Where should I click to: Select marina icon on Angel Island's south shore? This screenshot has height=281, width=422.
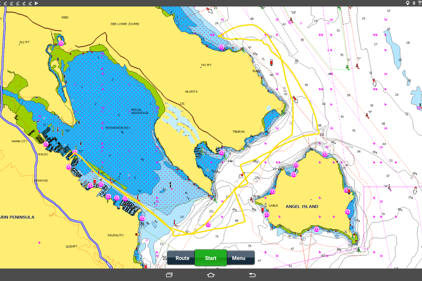[x=316, y=229]
